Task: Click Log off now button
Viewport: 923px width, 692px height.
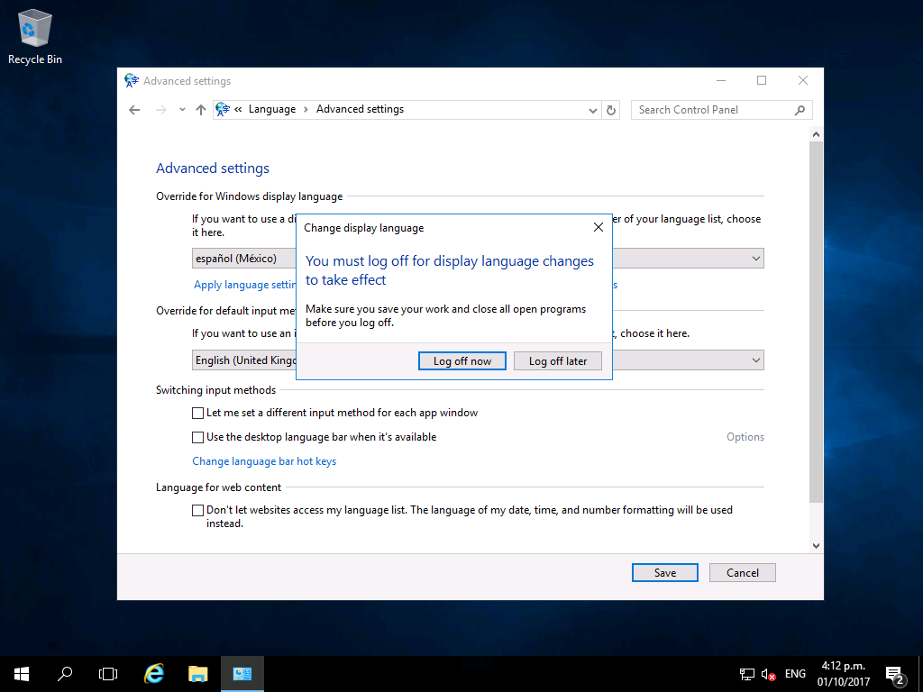Action: [x=462, y=361]
